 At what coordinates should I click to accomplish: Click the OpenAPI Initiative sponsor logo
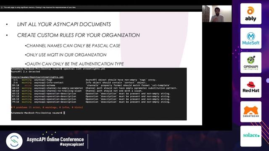251,62
